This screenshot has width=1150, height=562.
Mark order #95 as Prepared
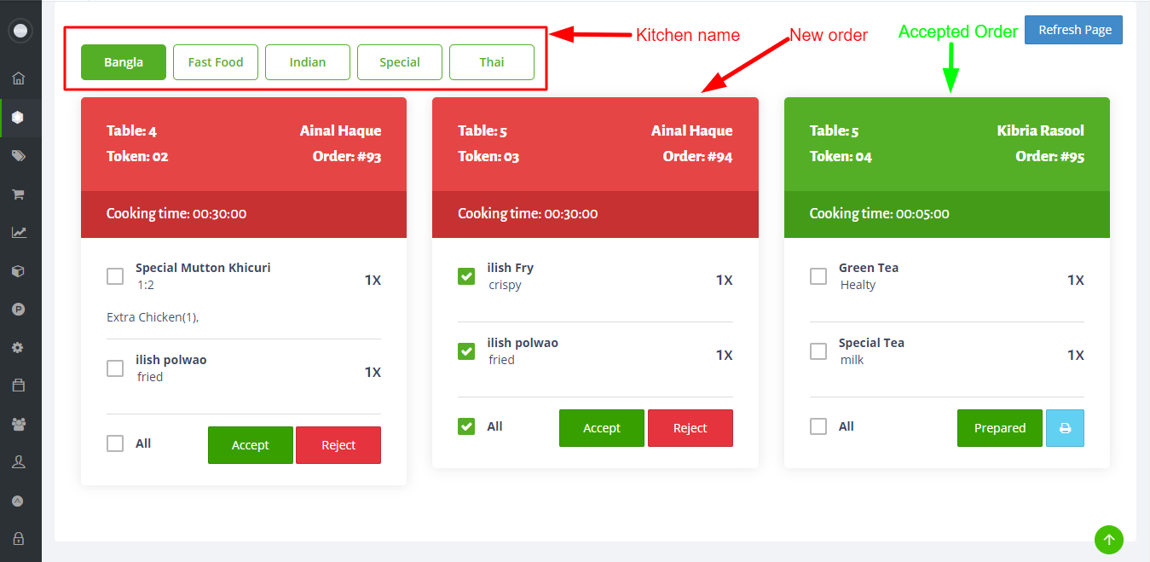(1000, 428)
